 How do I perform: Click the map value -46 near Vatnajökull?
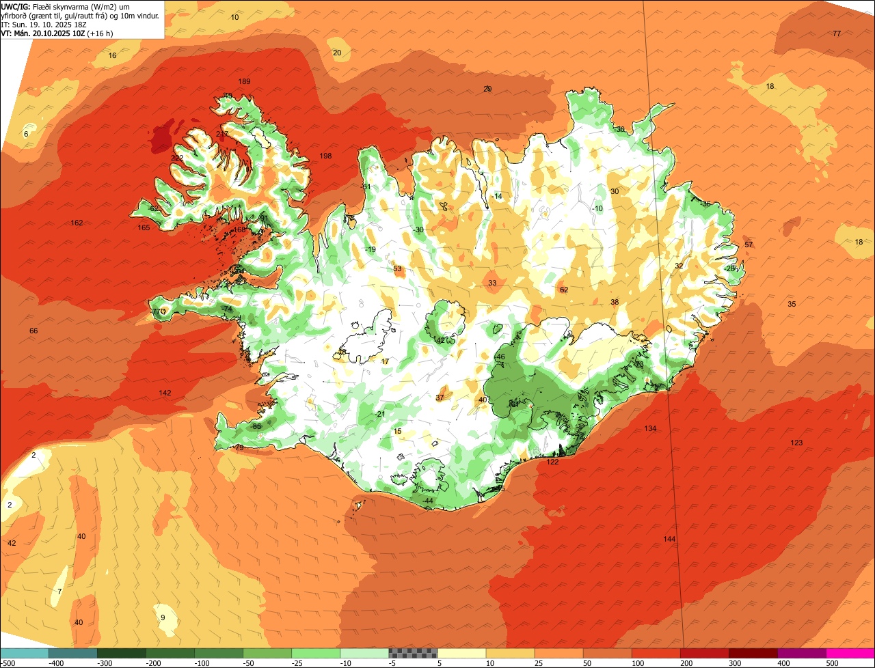(x=500, y=357)
